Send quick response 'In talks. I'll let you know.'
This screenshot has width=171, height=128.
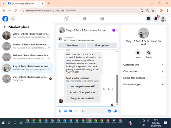(83, 93)
